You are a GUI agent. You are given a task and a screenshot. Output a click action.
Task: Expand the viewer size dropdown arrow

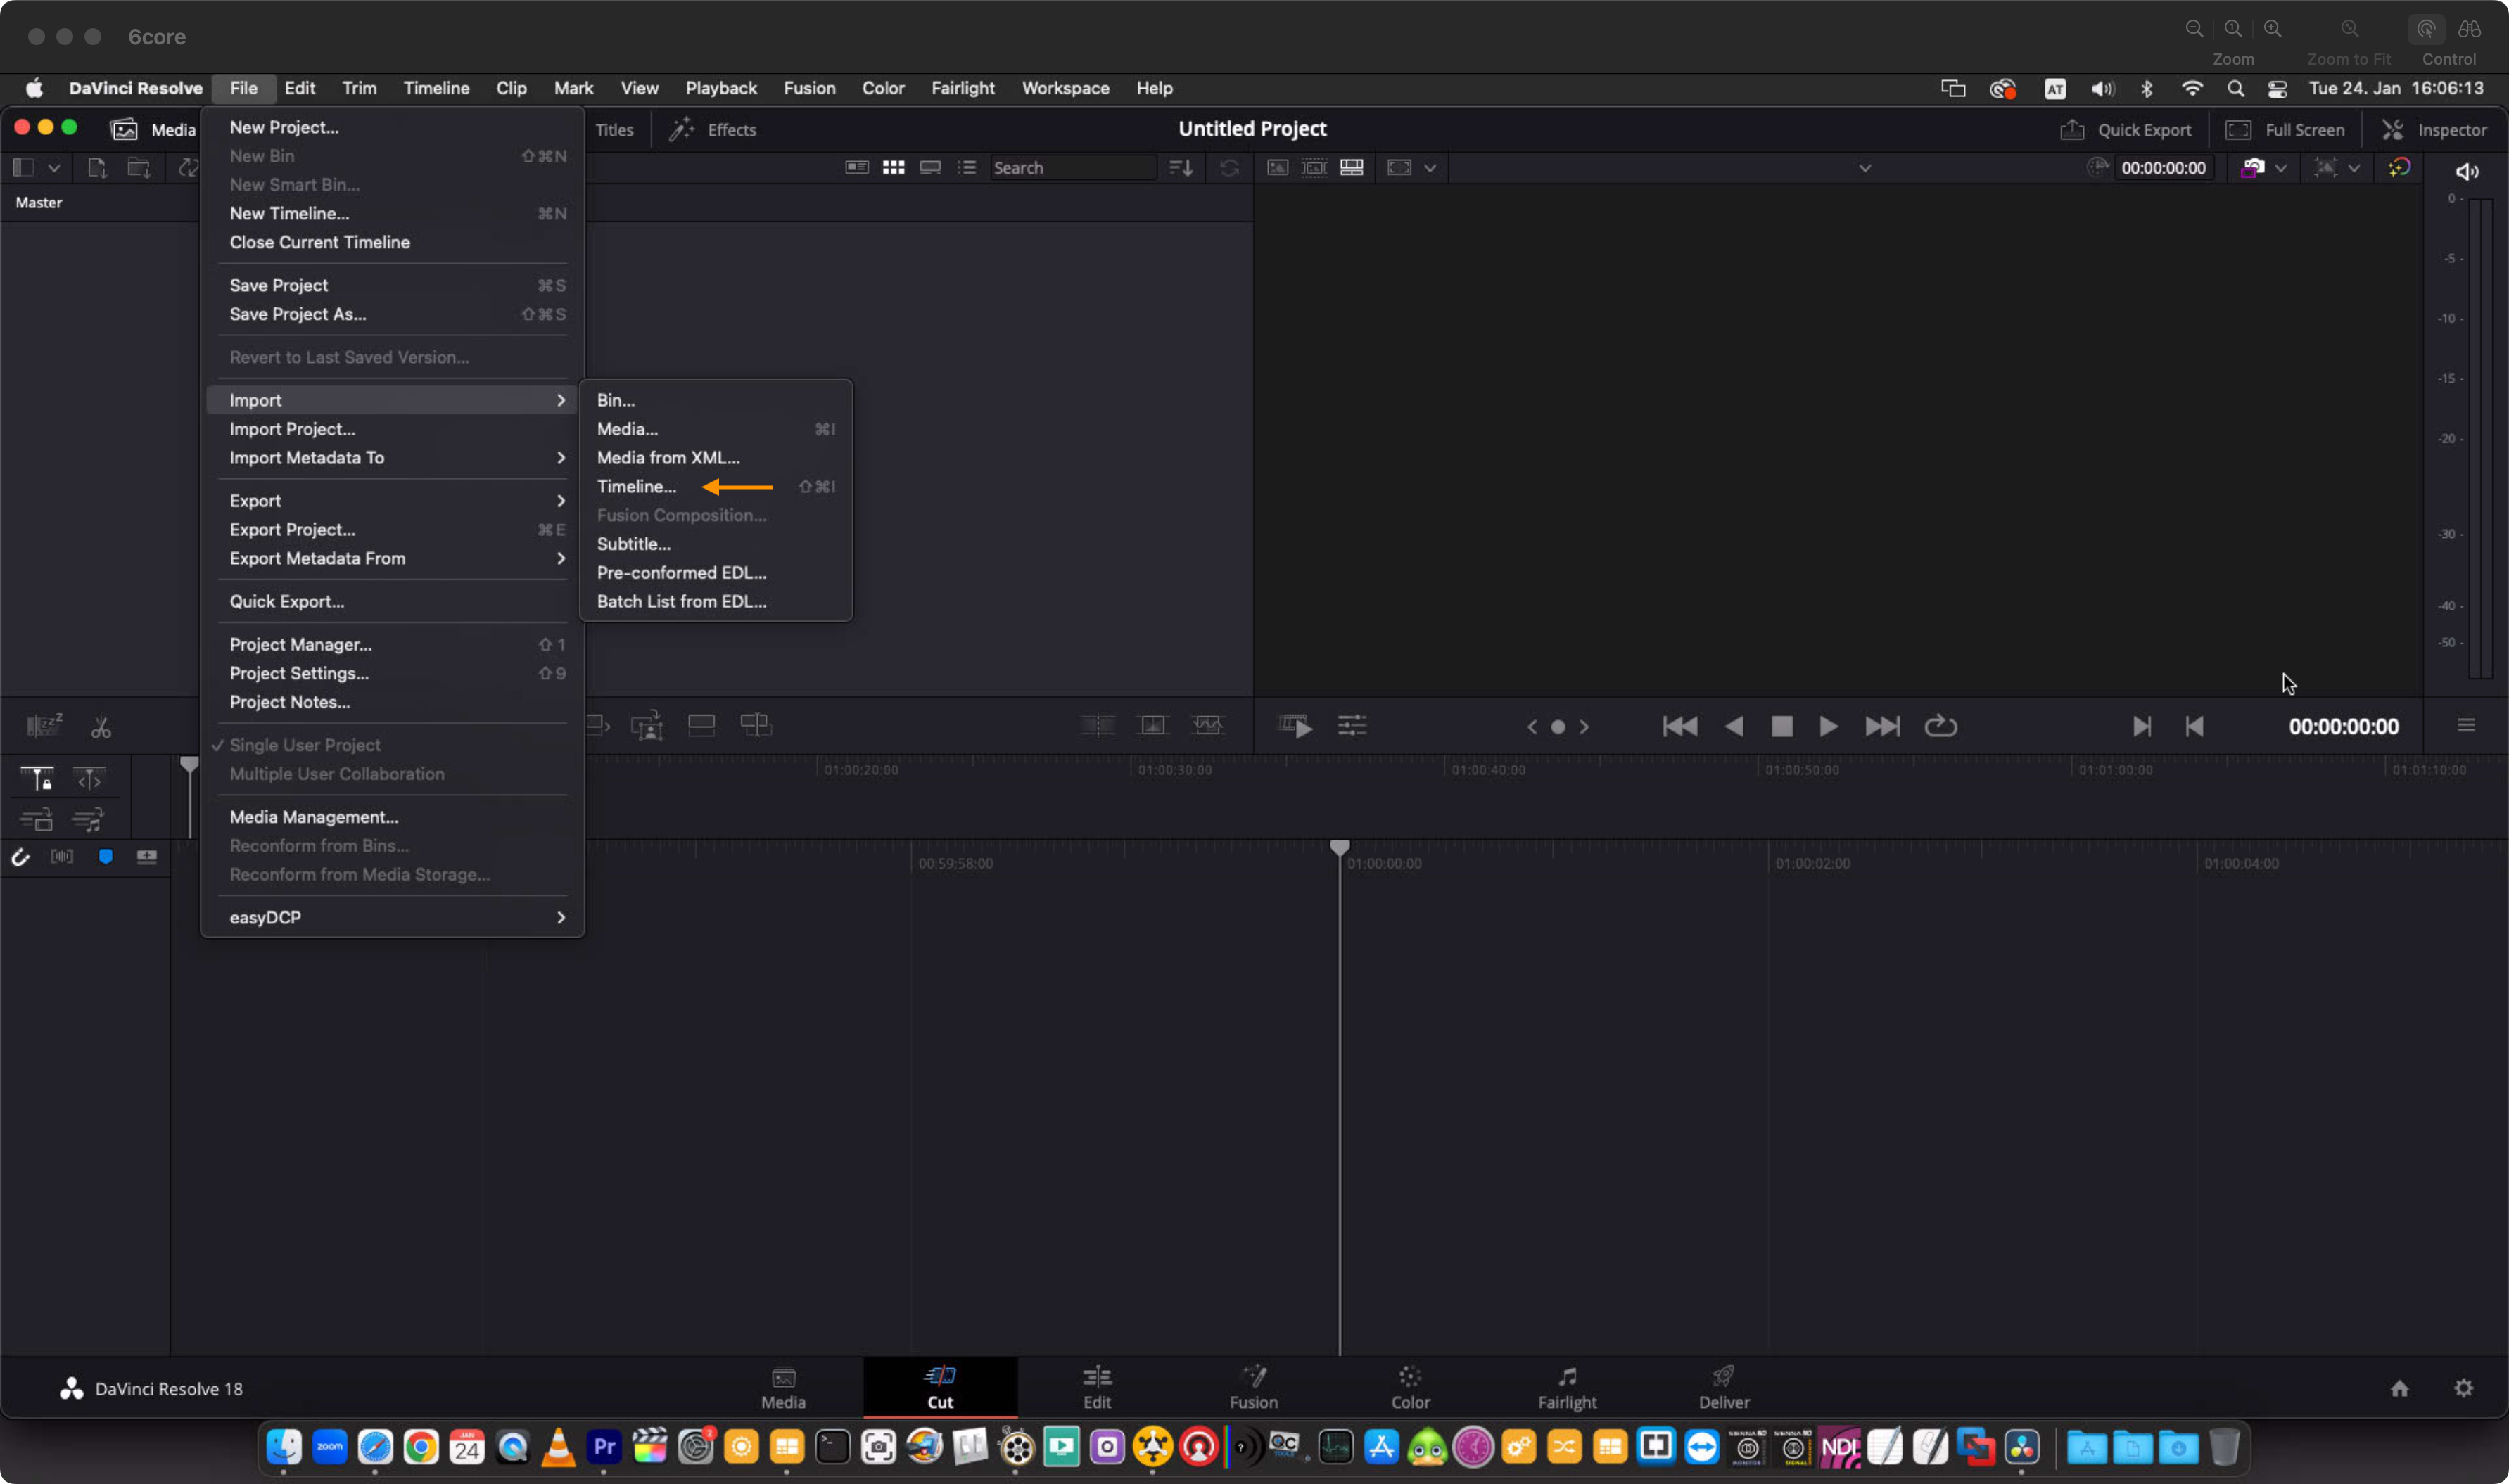[1430, 168]
